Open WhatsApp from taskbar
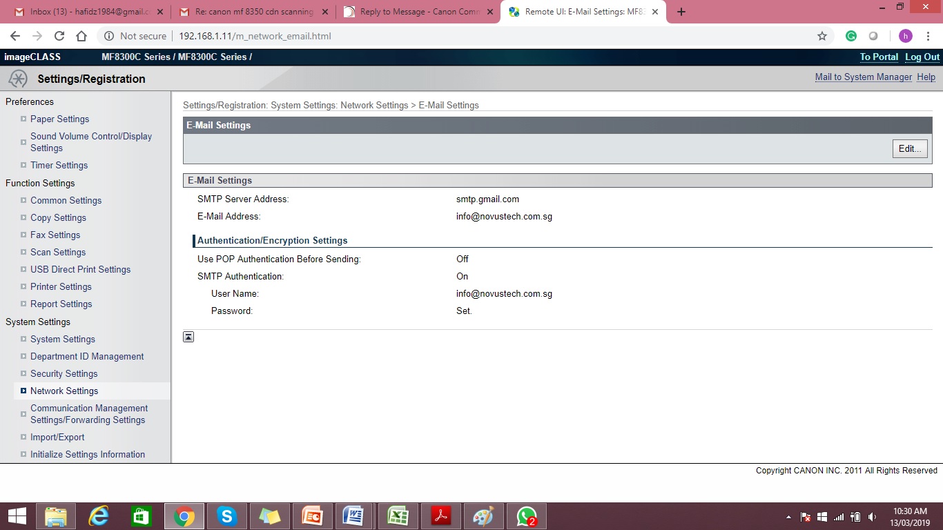 coord(526,516)
